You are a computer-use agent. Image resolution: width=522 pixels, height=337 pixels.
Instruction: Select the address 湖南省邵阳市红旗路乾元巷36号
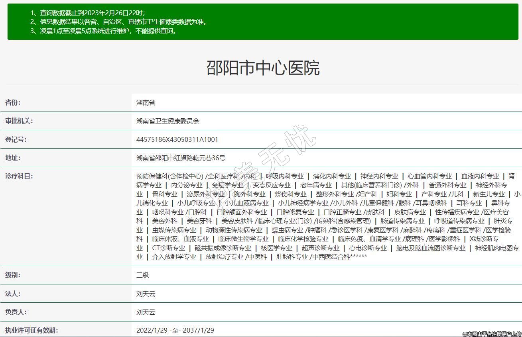pyautogui.click(x=181, y=158)
